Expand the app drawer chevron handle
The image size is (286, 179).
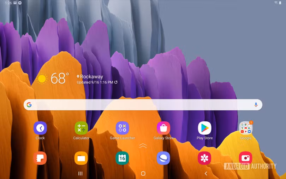143,146
